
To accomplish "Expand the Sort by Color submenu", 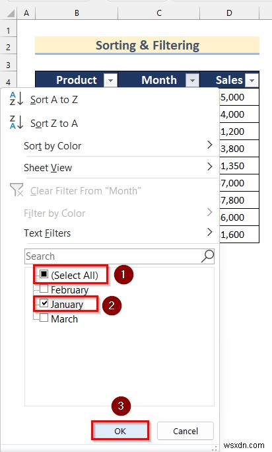I will pos(118,145).
